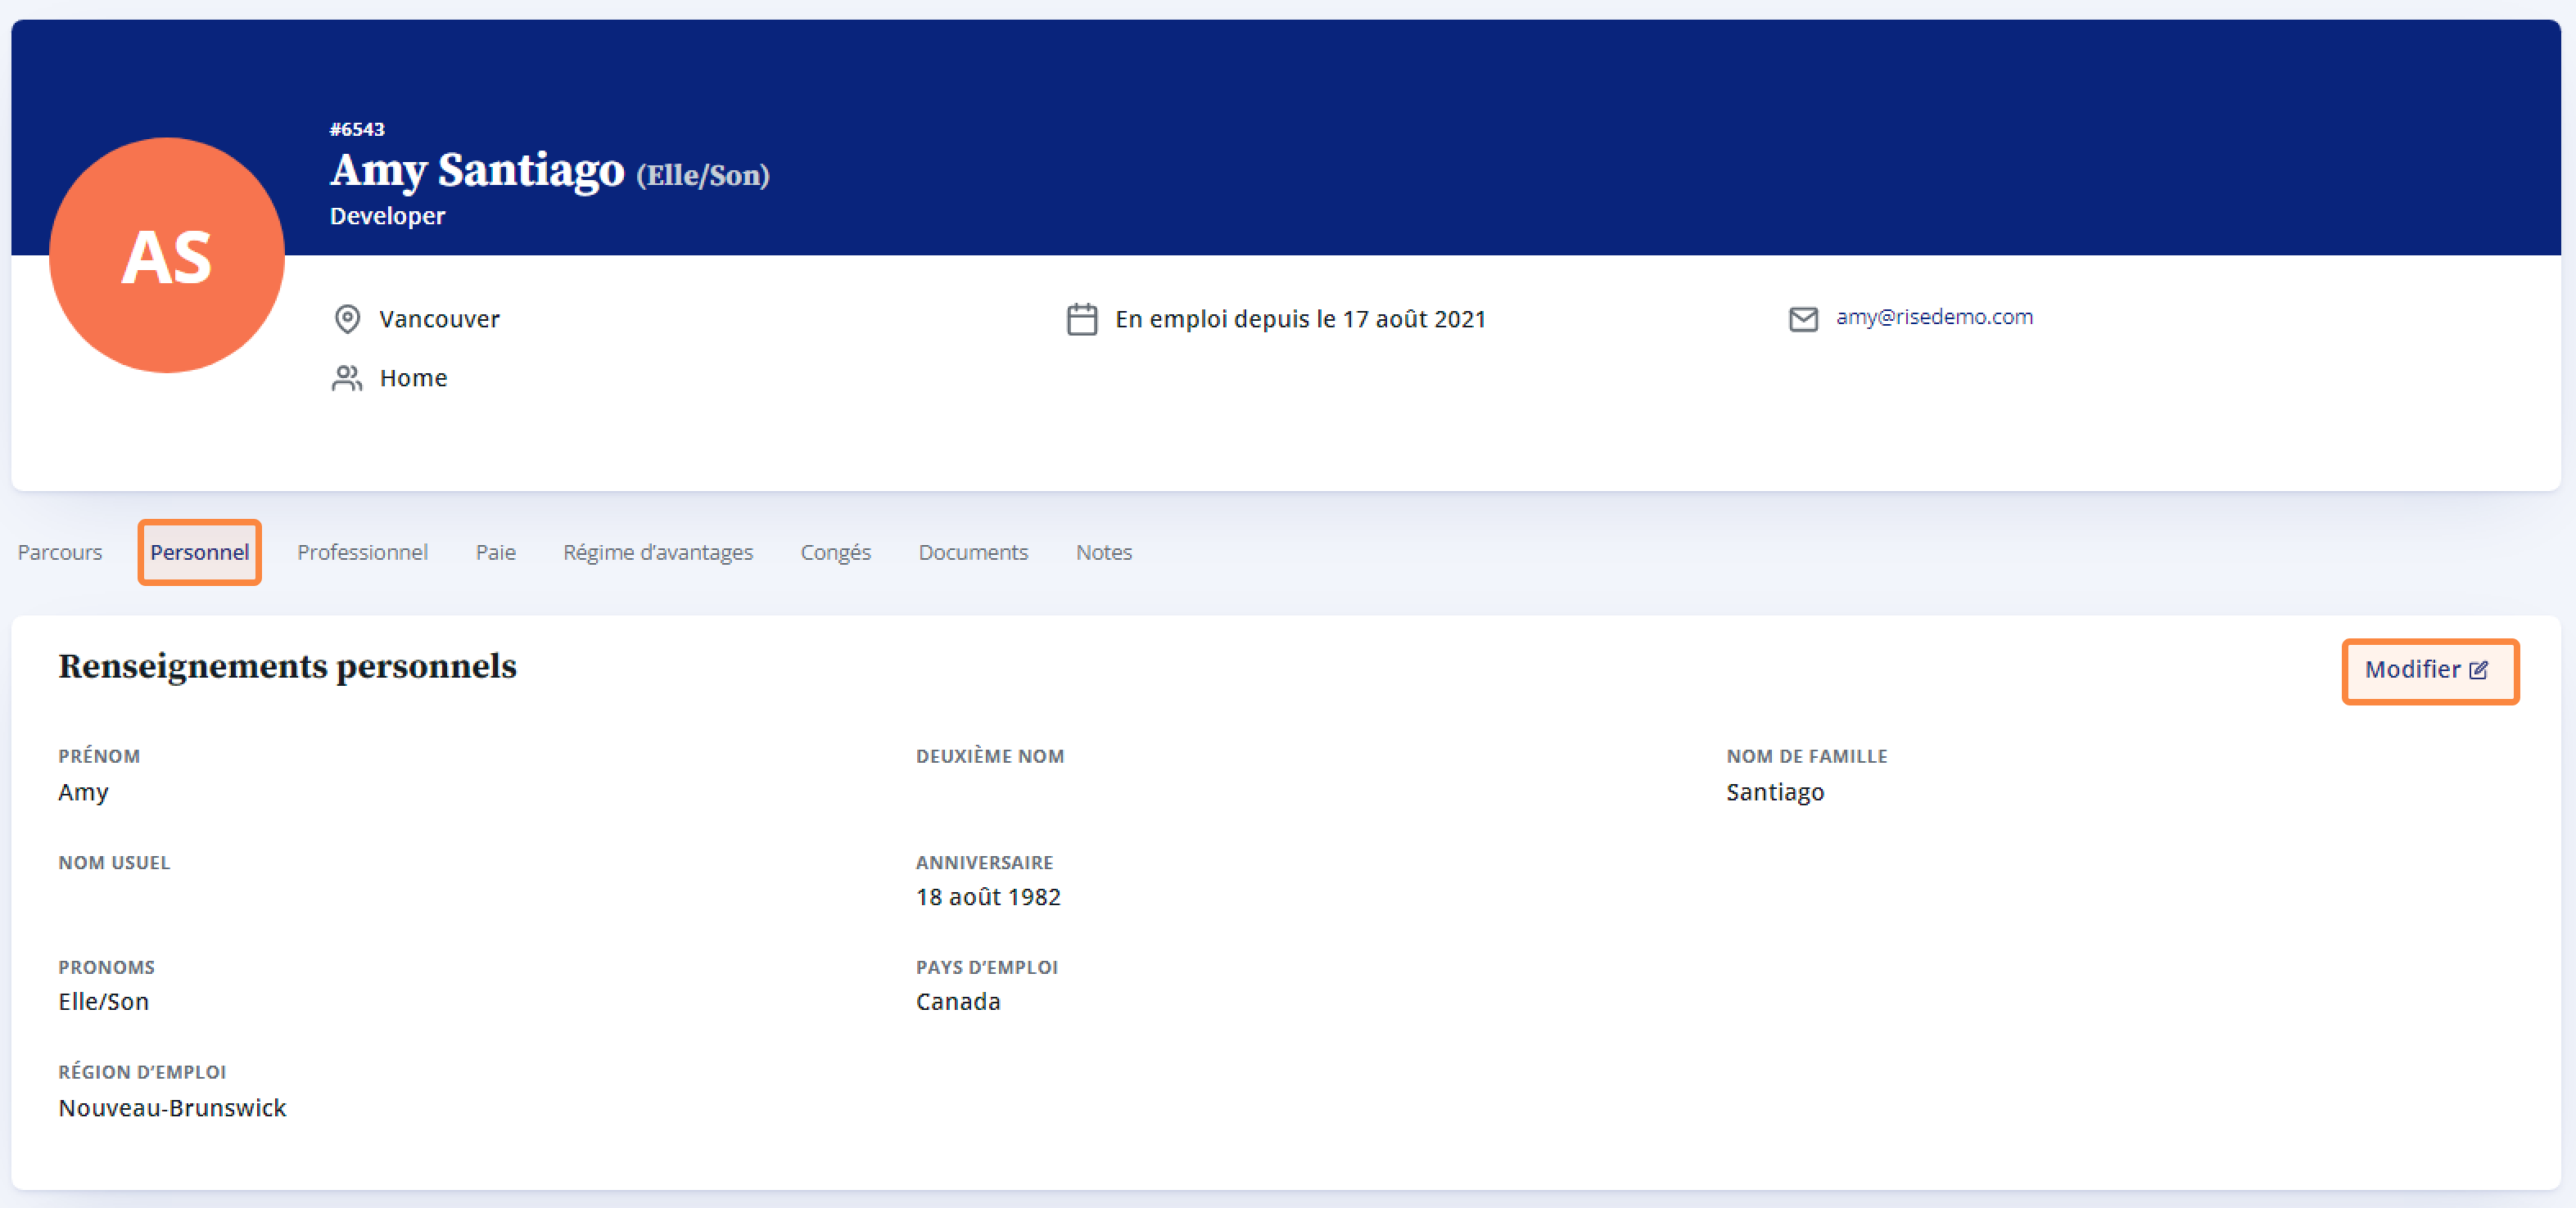2576x1208 pixels.
Task: Click the RÉGION D'EMPLOI field label
Action: pos(142,1072)
